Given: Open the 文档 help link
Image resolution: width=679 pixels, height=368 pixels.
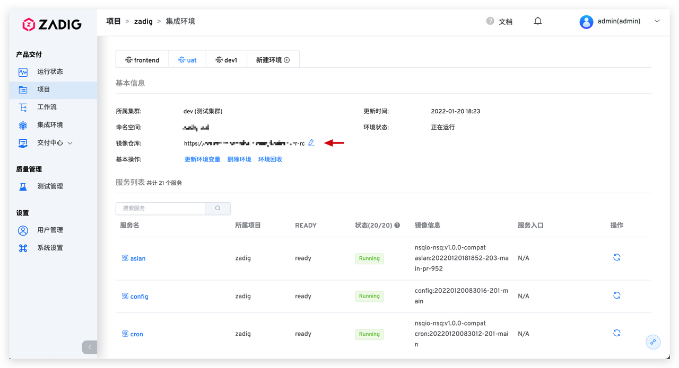Looking at the screenshot, I should click(x=506, y=22).
